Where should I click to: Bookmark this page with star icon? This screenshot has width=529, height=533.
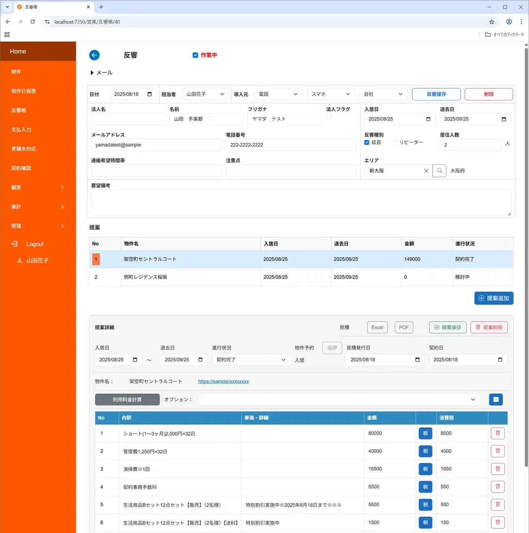point(491,22)
